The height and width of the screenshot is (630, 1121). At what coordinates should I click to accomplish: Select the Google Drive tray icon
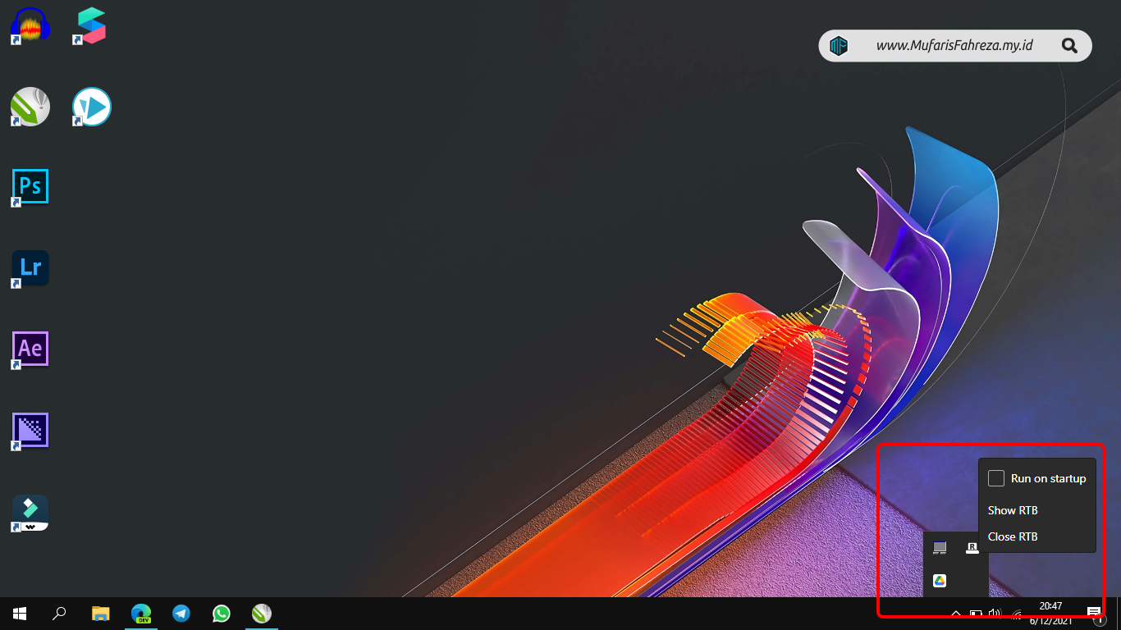pyautogui.click(x=939, y=582)
